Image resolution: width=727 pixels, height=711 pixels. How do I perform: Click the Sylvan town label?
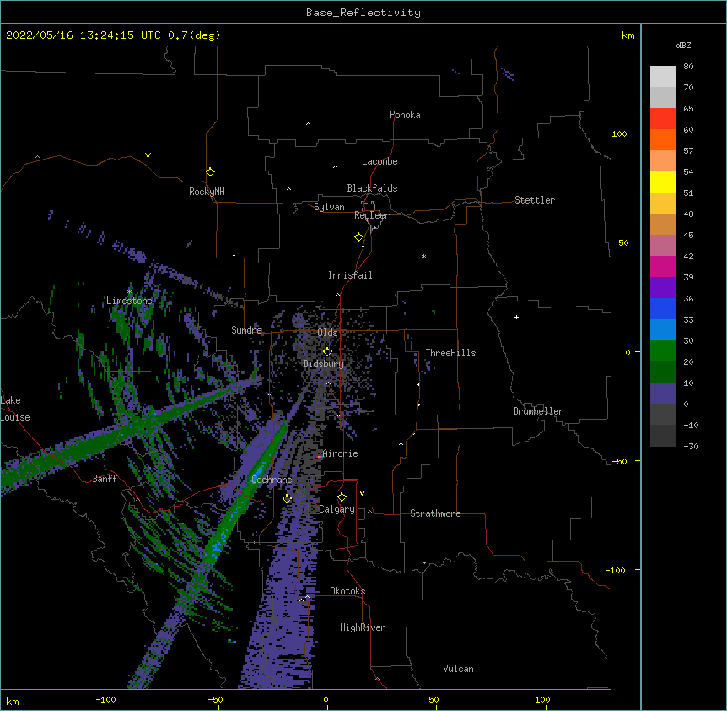click(x=329, y=207)
